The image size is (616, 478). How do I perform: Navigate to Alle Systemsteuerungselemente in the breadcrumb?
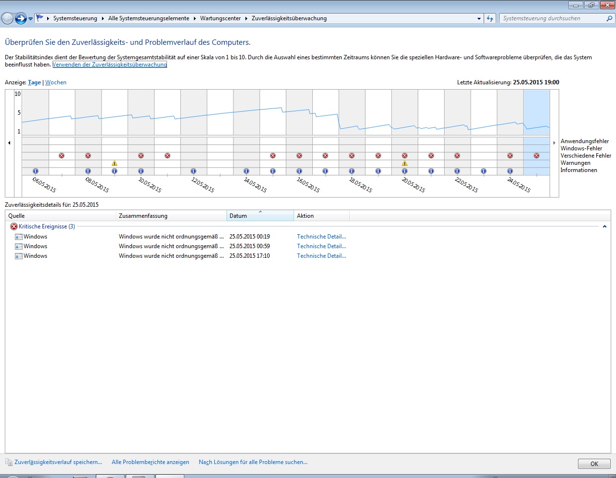tap(149, 18)
